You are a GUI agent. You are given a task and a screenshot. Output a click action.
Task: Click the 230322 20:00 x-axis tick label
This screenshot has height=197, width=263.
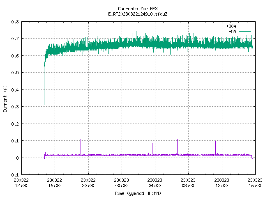88,183
